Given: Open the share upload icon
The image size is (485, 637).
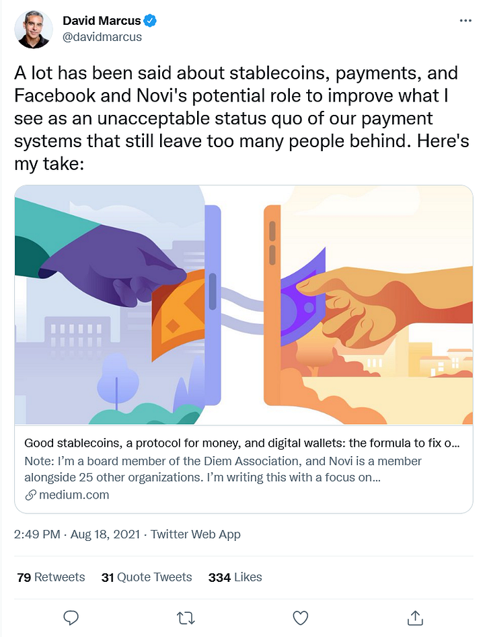Looking at the screenshot, I should pyautogui.click(x=415, y=618).
